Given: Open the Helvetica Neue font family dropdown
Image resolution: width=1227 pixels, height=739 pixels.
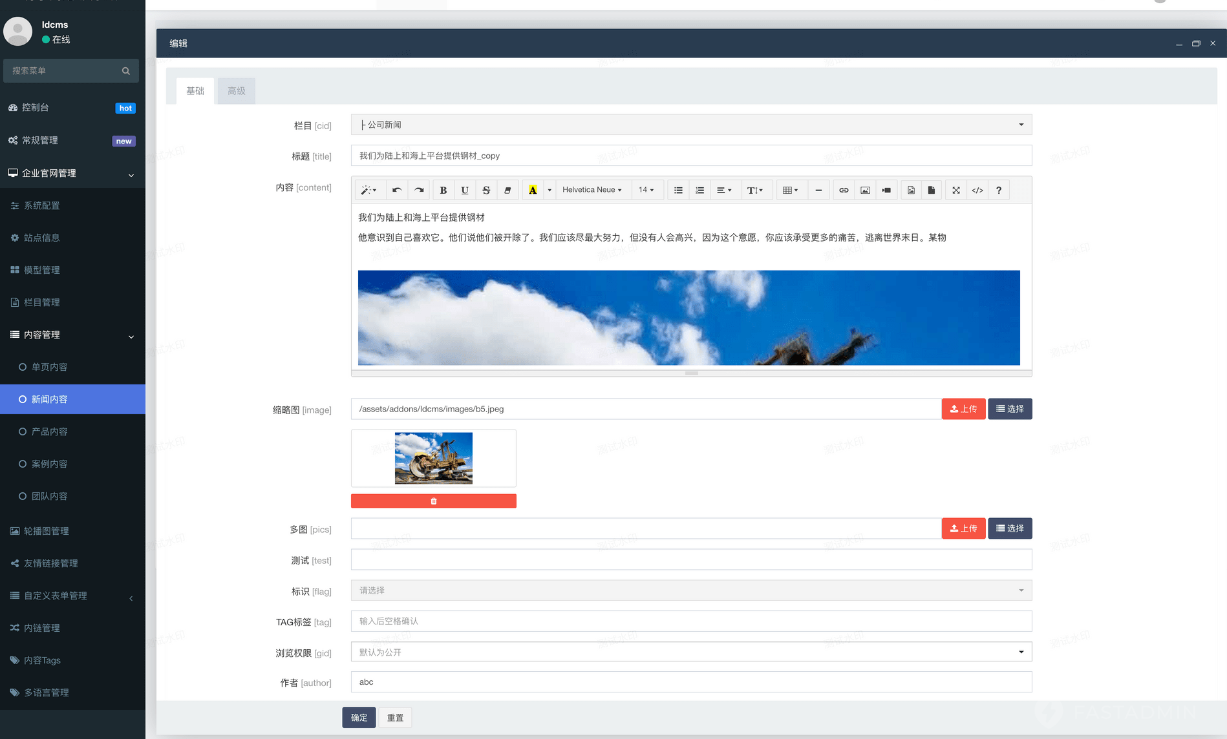Looking at the screenshot, I should (592, 190).
